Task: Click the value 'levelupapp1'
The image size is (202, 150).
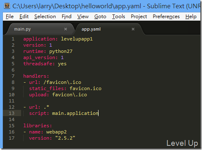Action: click(77, 39)
